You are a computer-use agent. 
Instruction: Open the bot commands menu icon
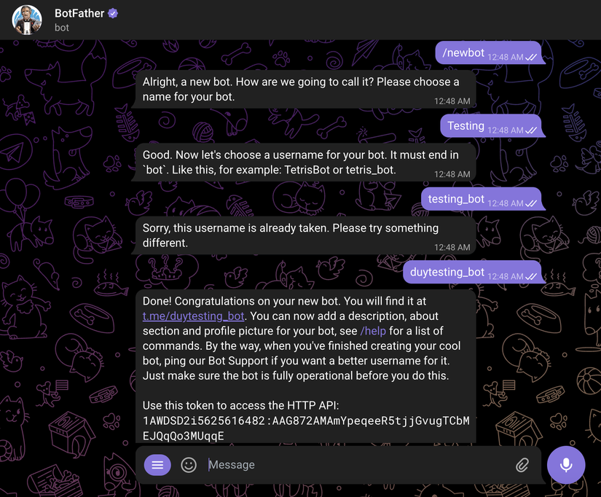157,464
